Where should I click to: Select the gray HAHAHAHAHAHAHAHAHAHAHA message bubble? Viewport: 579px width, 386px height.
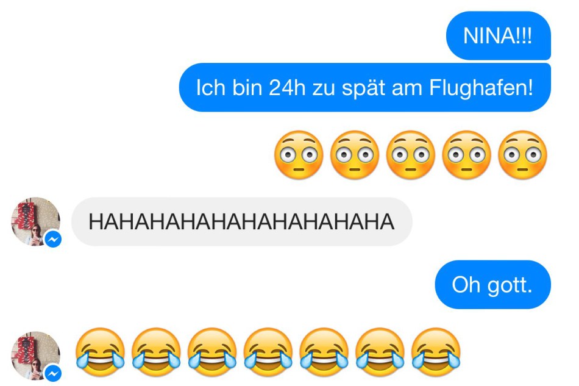pos(241,221)
